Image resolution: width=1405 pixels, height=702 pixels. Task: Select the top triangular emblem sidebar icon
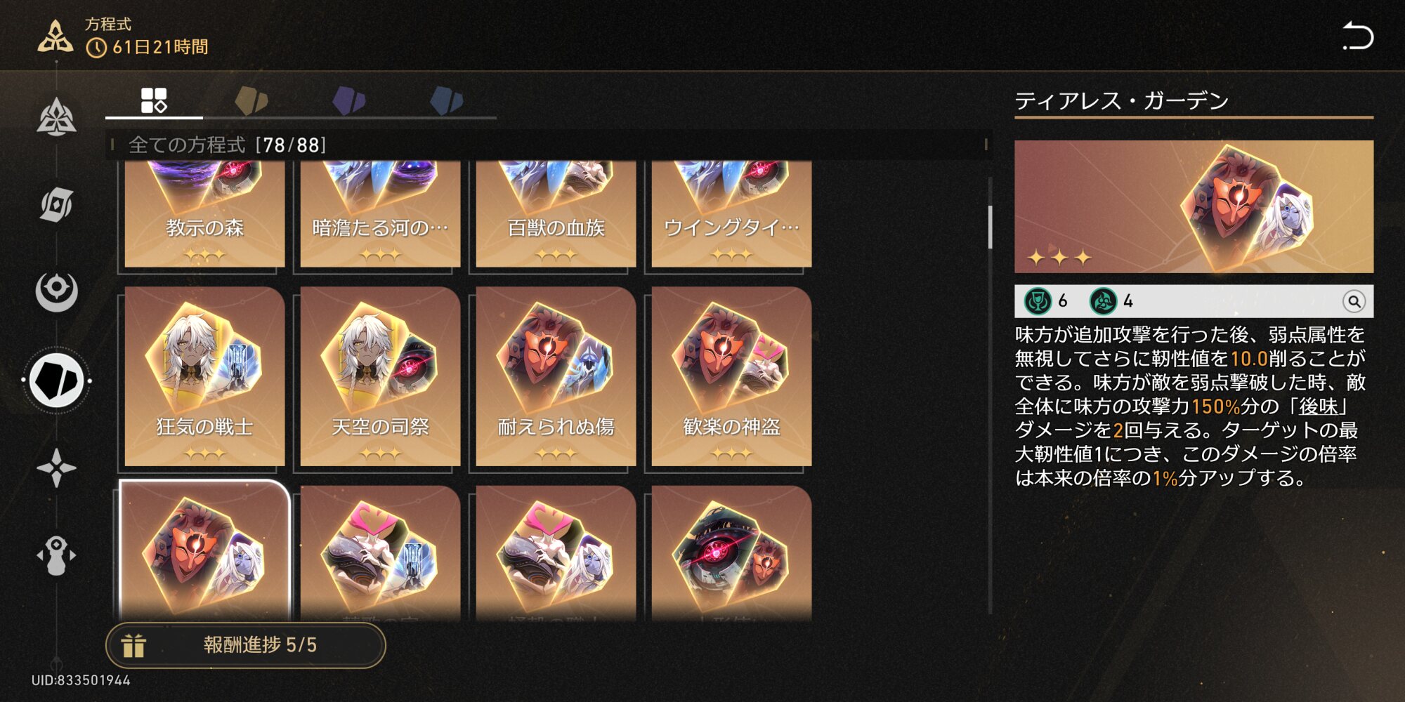[56, 117]
